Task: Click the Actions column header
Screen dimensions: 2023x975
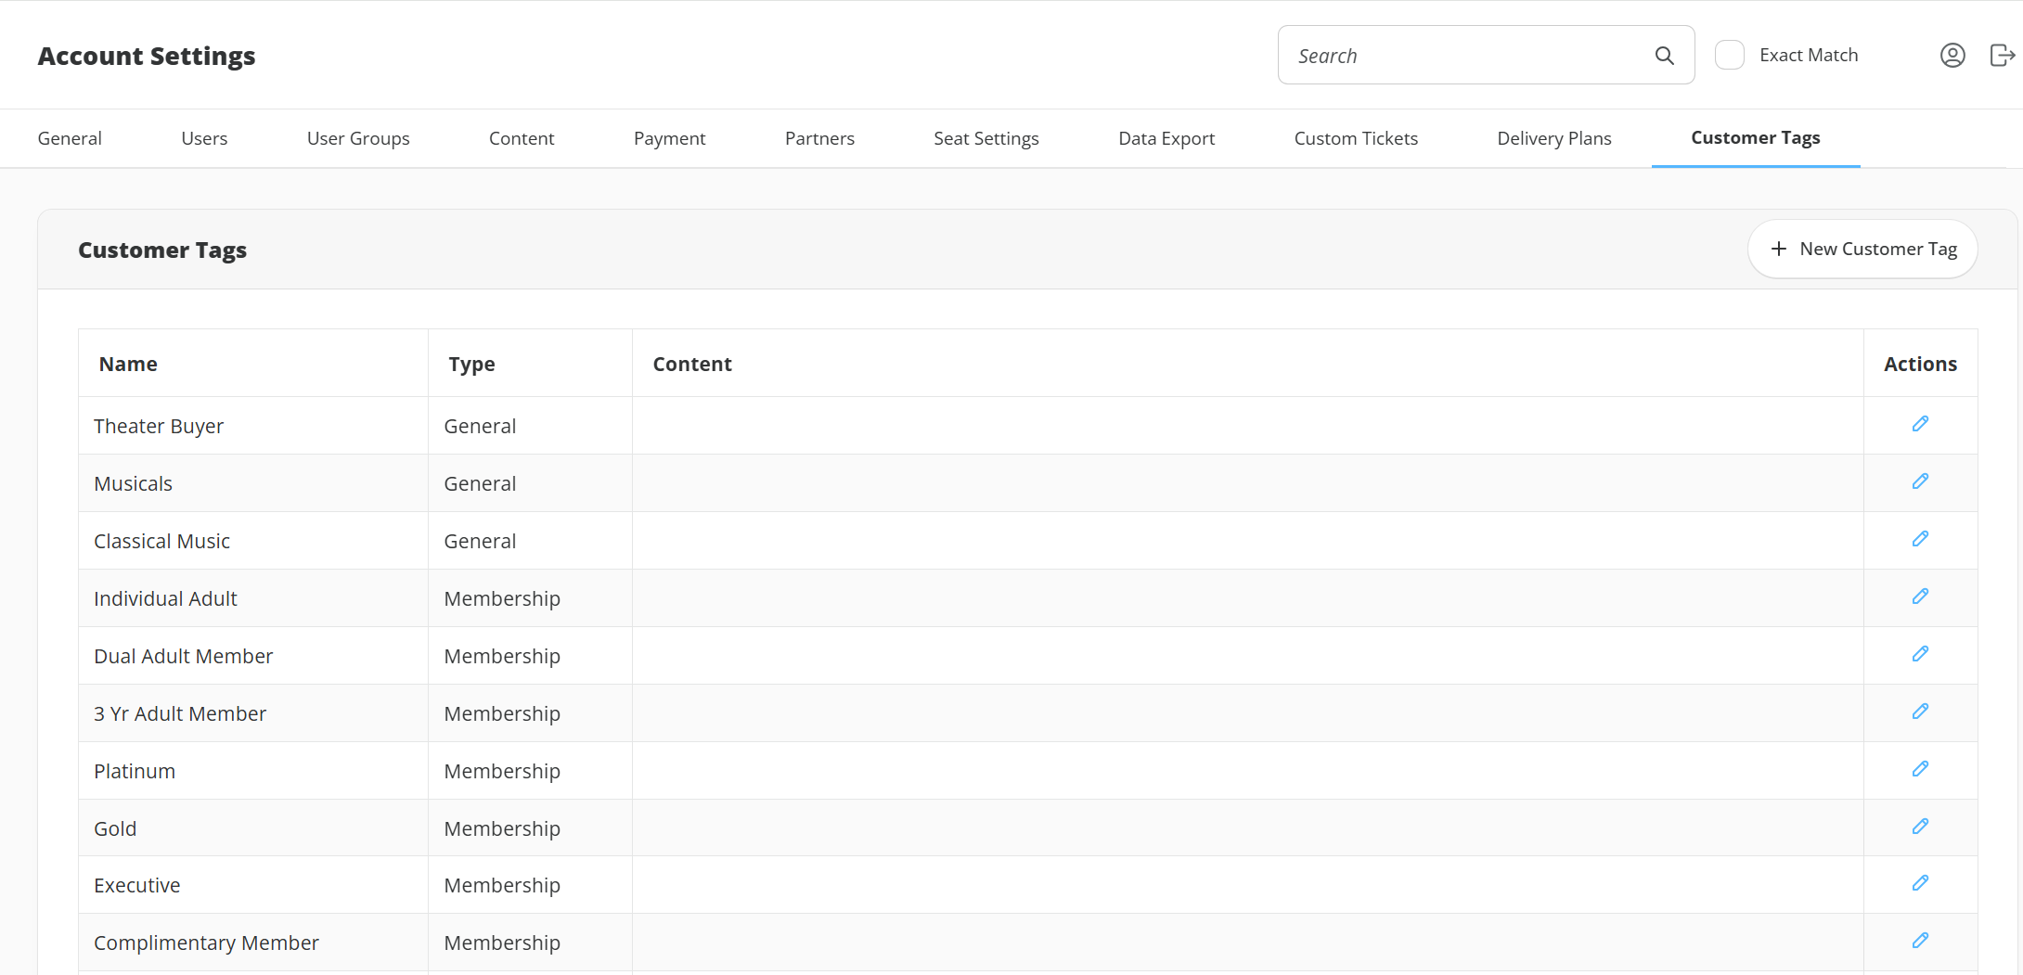Action: click(x=1920, y=364)
